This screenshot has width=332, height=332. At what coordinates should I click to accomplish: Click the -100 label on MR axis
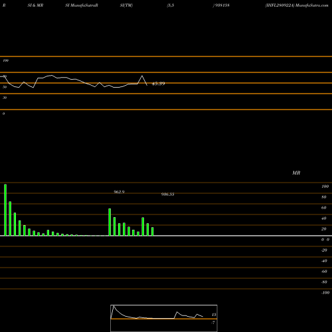coord(325,293)
